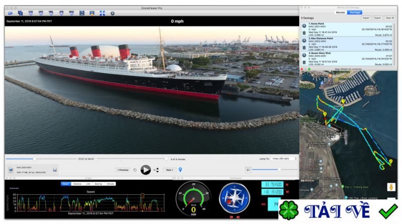Toggle mute with the speaker icon
This screenshot has height=224, width=402.
(x=248, y=170)
